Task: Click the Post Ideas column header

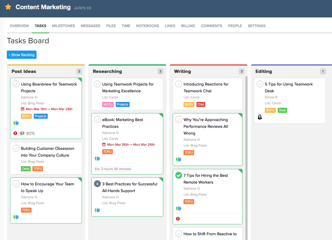Action: coord(24,71)
